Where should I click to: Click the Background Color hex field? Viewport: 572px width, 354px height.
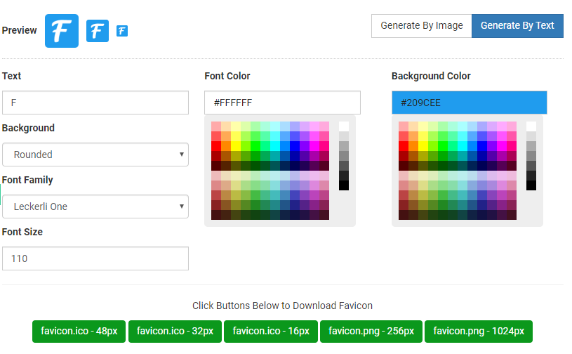click(469, 103)
